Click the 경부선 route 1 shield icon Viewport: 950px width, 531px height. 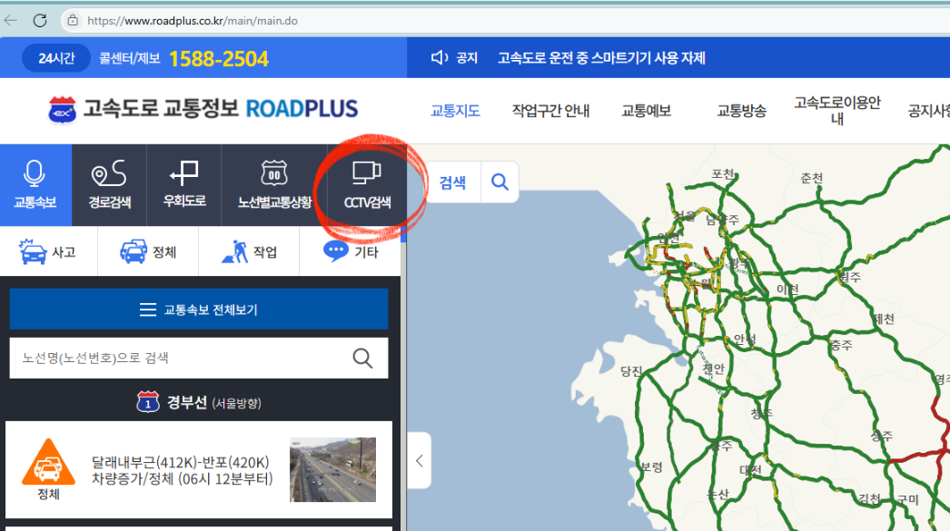coord(148,402)
